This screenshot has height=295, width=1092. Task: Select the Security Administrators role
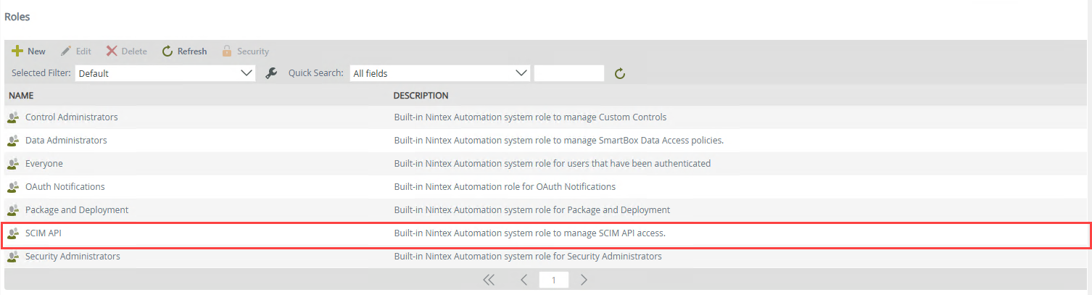tap(73, 257)
